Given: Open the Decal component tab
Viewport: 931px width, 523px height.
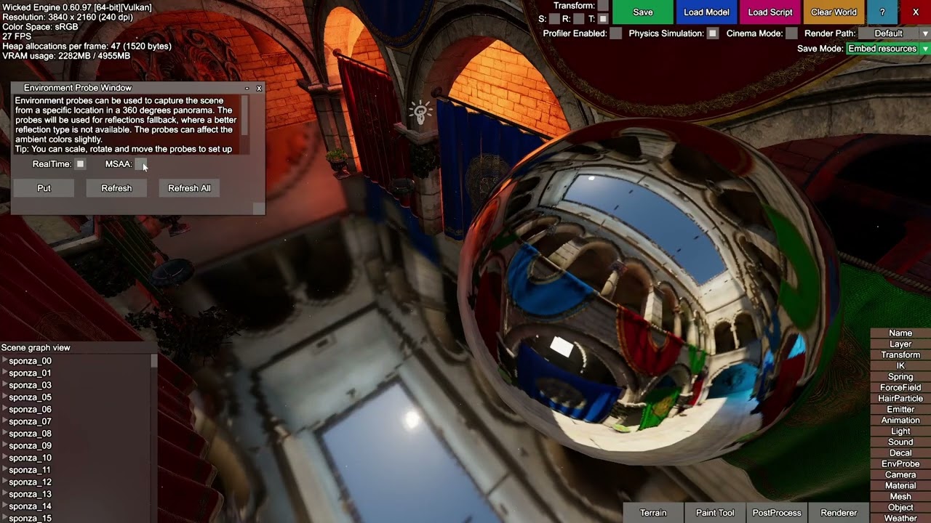Looking at the screenshot, I should tap(900, 453).
